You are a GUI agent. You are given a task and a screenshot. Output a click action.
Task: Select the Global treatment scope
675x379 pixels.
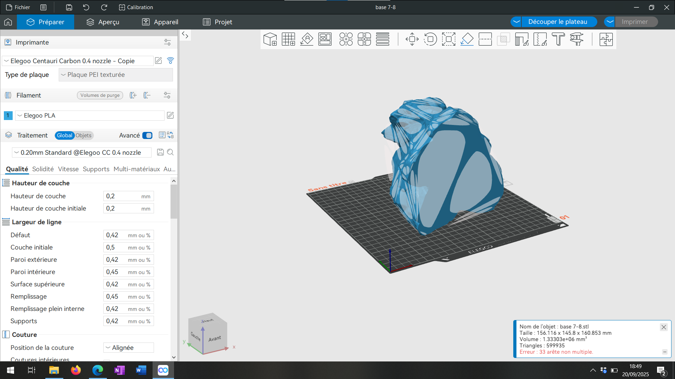[x=65, y=135]
